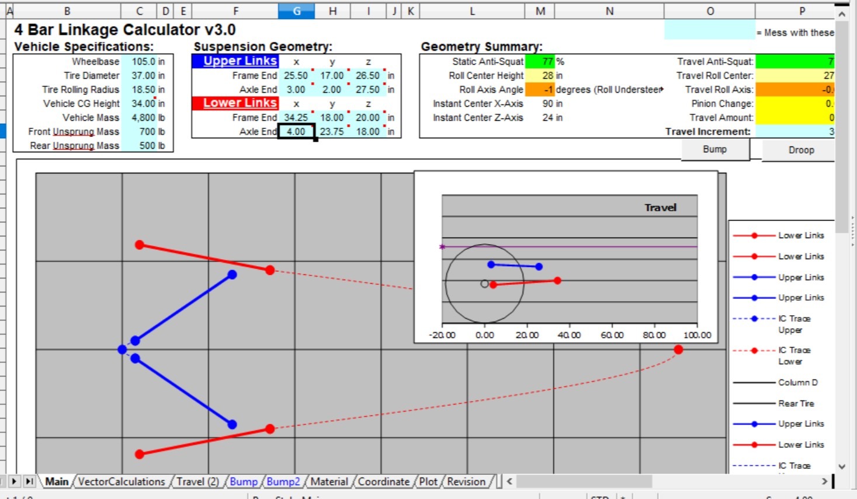The height and width of the screenshot is (499, 857).
Task: Click vertical scrollbar down arrow
Action: click(842, 466)
